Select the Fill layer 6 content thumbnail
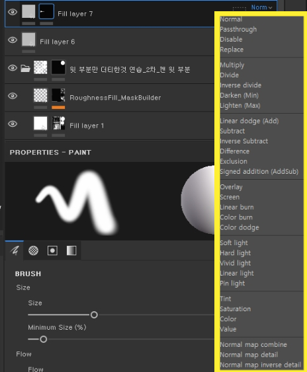The width and height of the screenshot is (307, 372). click(28, 40)
